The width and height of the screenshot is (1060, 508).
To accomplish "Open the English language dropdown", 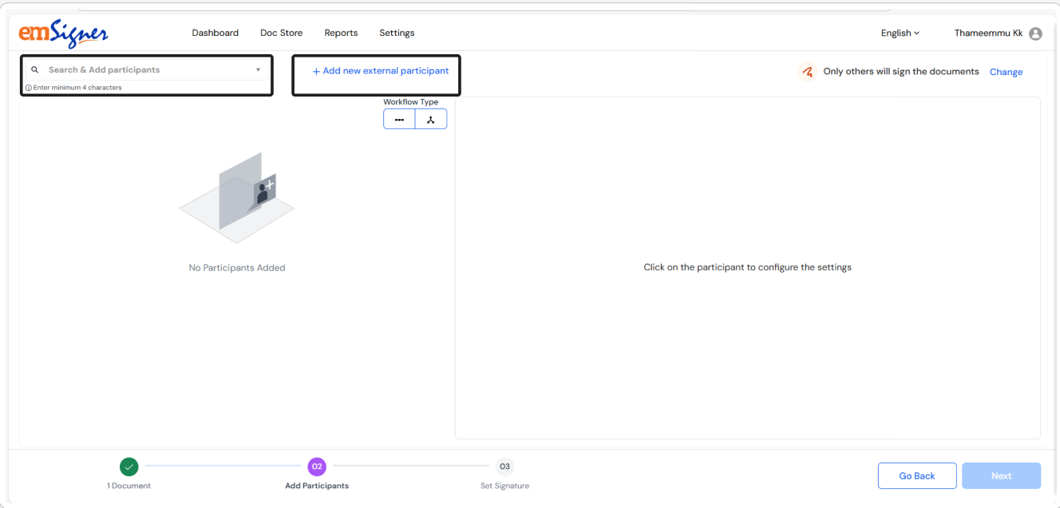I will 900,33.
